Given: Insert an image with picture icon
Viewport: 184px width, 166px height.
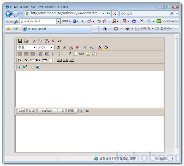Looking at the screenshot, I should [88, 54].
